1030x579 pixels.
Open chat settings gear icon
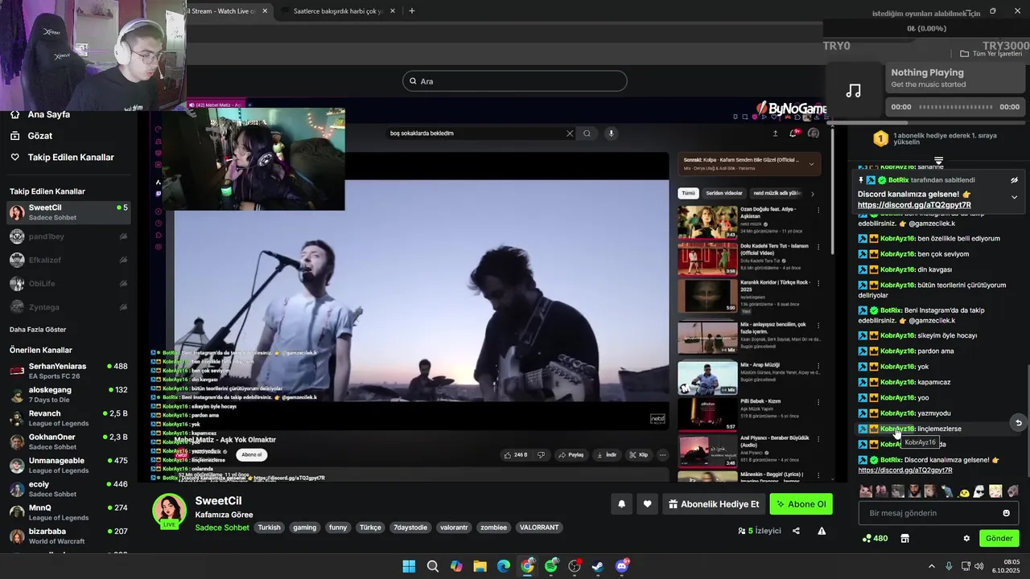coord(966,538)
